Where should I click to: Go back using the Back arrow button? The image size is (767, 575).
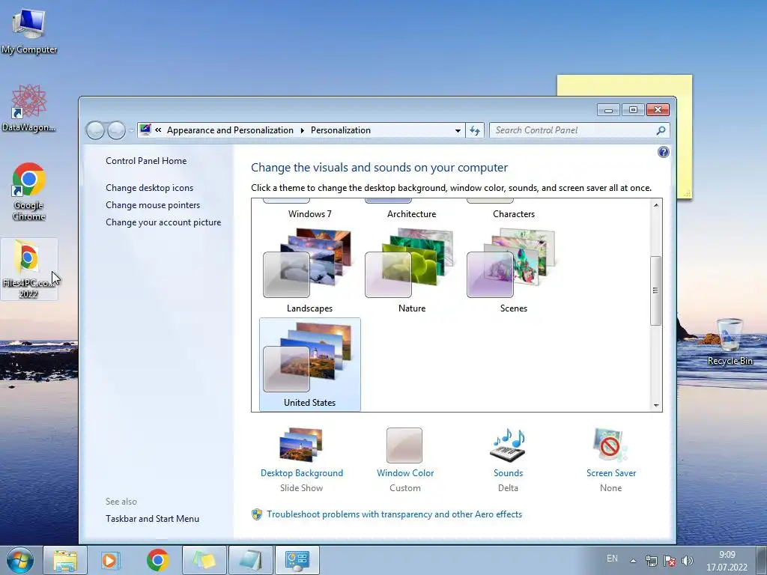95,130
